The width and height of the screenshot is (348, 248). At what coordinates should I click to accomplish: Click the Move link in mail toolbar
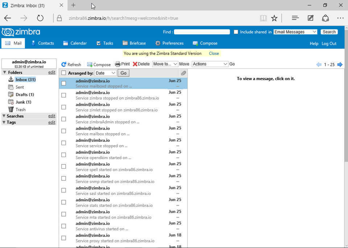[184, 64]
